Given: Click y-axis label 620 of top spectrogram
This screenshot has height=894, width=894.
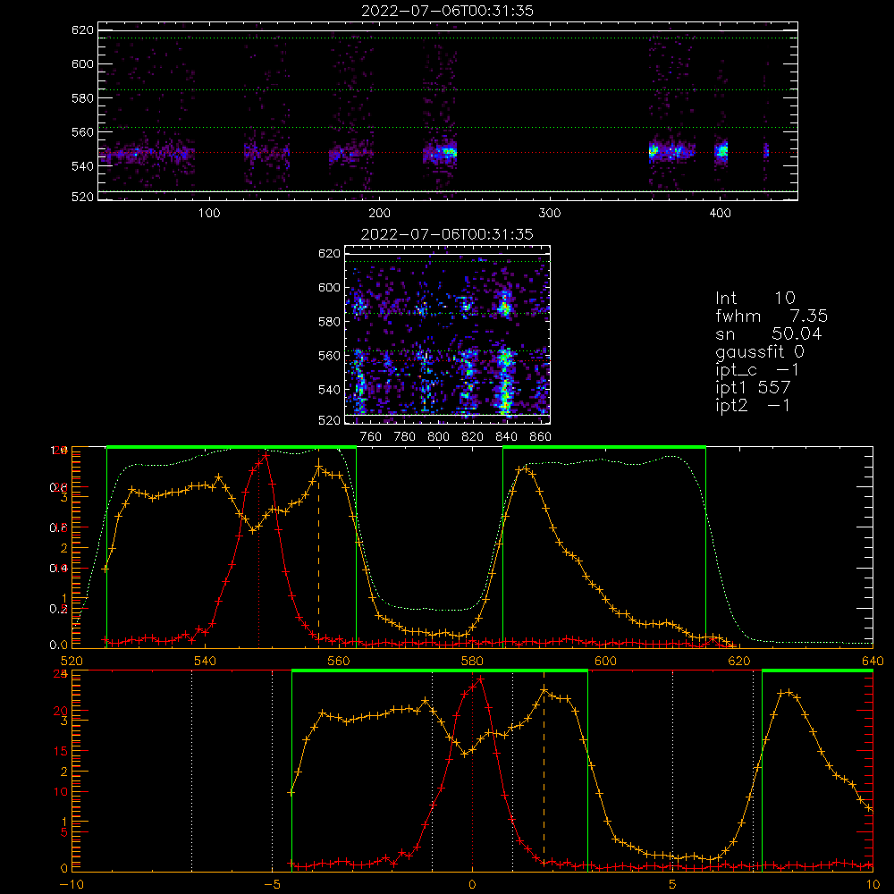Looking at the screenshot, I should (82, 30).
